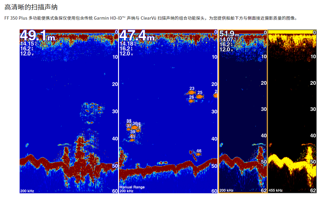The height and width of the screenshot is (201, 323).
Task: Click the fish icon labeled 46
Action: tap(198, 154)
